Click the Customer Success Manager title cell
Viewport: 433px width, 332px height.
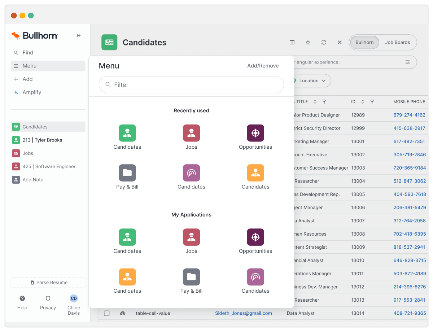[321, 168]
